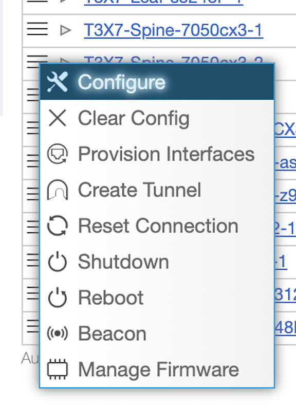Click the Clear Config X icon
296x408 pixels.
[57, 118]
